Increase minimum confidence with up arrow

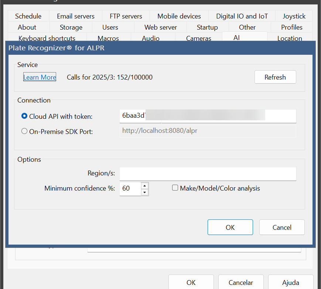[144, 186]
